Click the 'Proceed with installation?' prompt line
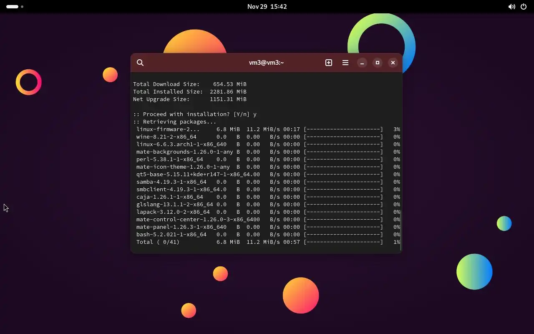This screenshot has width=534, height=334. 195,114
